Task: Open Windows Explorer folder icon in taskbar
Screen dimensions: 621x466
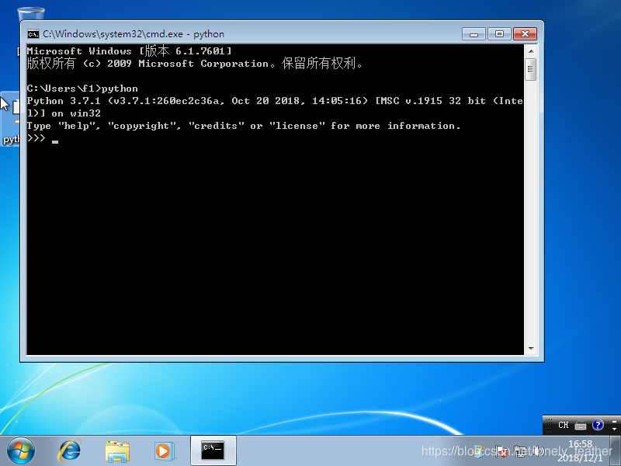Action: coord(117,451)
